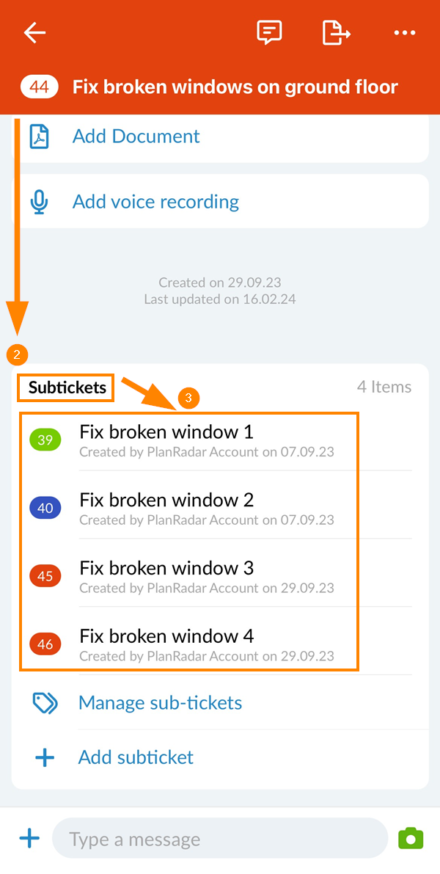The height and width of the screenshot is (874, 440).
Task: Open the three-dot more options menu
Action: (404, 33)
